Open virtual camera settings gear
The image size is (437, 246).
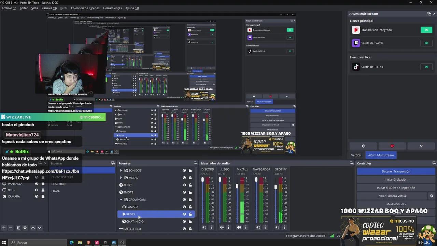432,196
